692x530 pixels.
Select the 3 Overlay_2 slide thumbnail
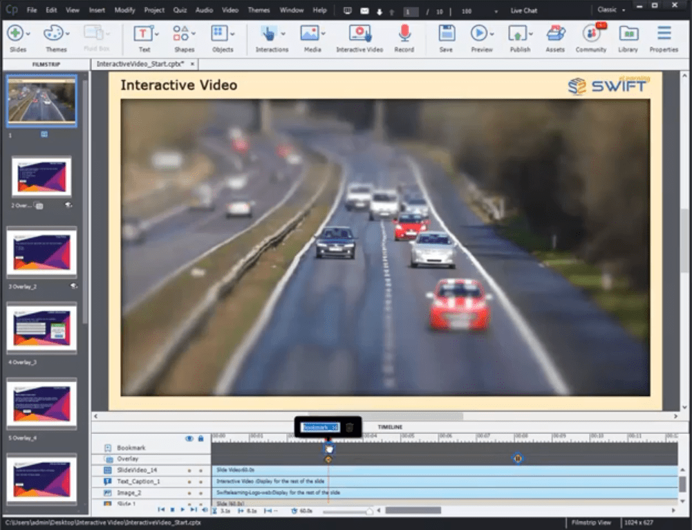pyautogui.click(x=41, y=252)
